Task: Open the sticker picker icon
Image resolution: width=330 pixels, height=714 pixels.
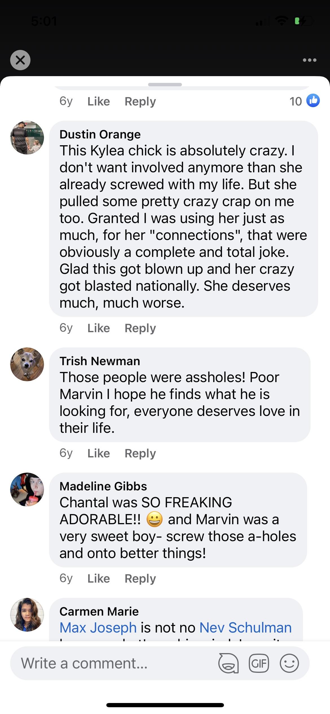Action: point(229,663)
